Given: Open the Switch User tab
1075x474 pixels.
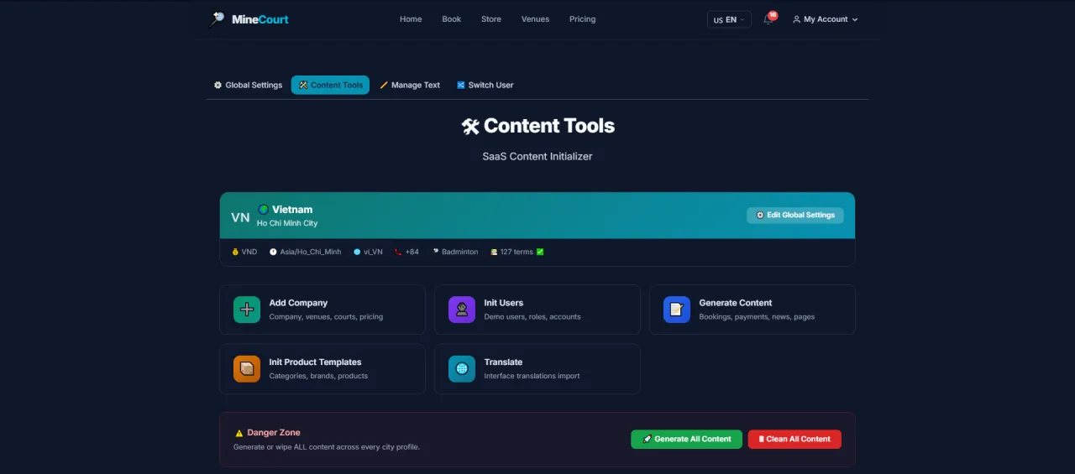Looking at the screenshot, I should click(485, 85).
